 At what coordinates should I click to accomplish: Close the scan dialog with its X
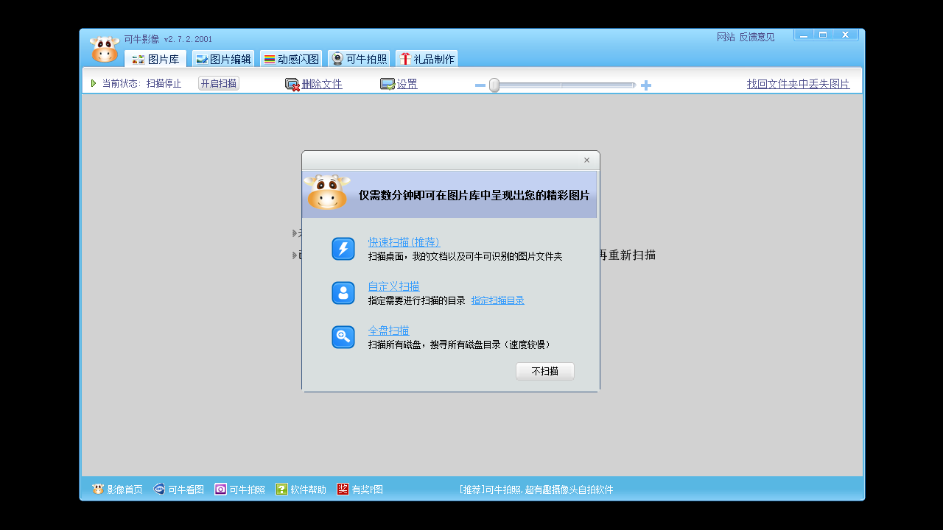pyautogui.click(x=587, y=160)
